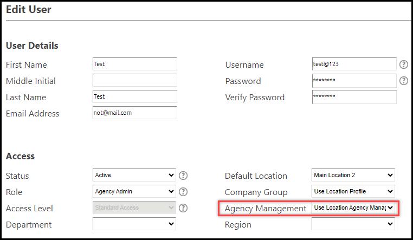This screenshot has width=413, height=240.
Task: Click the First Name input field
Action: (x=135, y=64)
